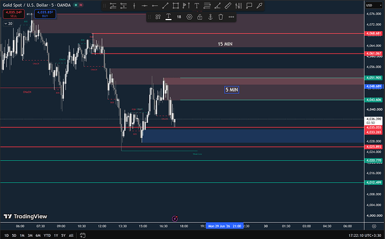Open templates icon in the text settings toolbar
This screenshot has height=239, width=385.
158,17
